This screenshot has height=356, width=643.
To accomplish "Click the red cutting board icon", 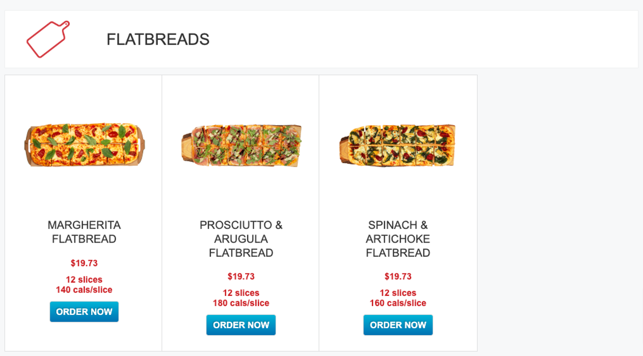I will point(48,39).
